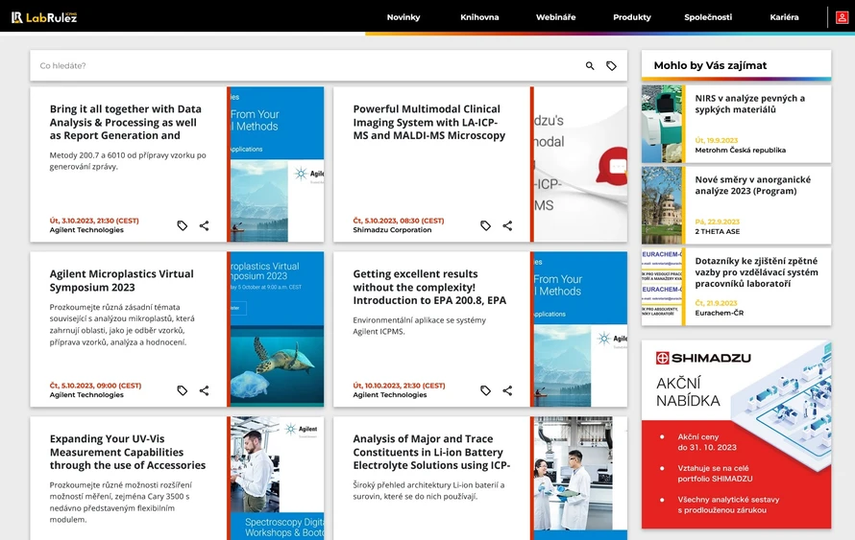
Task: Click lab scientists thumbnail of Li-ion Battery card
Action: (580, 478)
